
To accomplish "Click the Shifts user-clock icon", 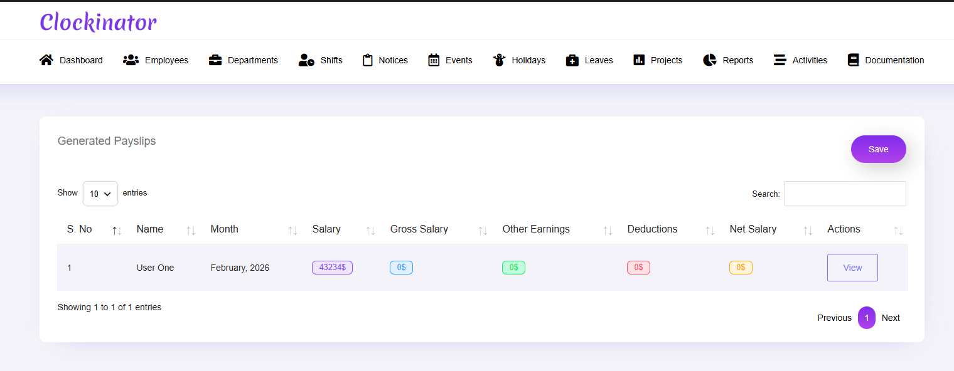I will pyautogui.click(x=306, y=60).
